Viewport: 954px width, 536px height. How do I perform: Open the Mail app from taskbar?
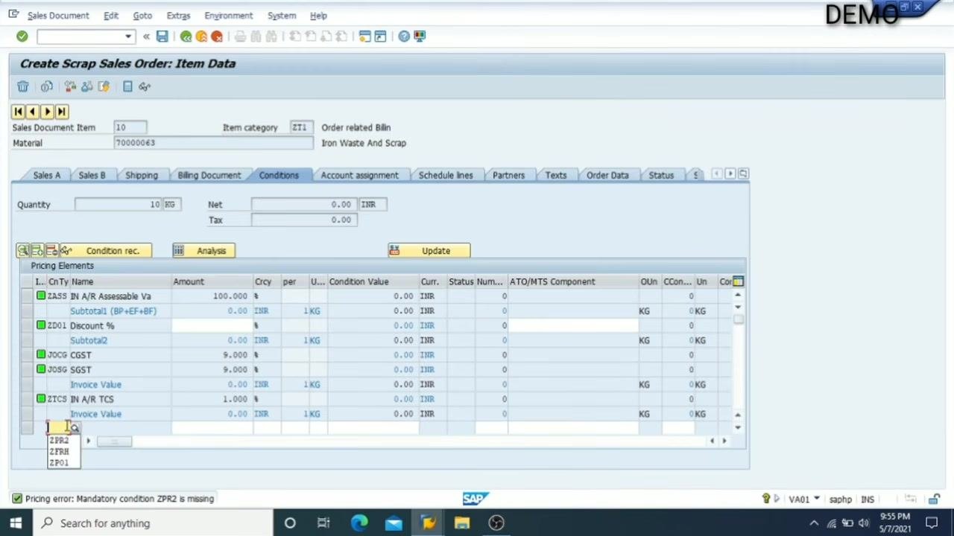point(394,523)
